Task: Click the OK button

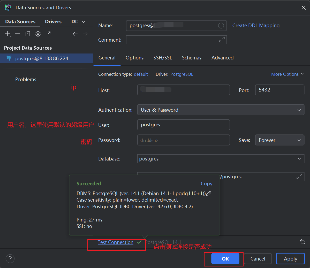Action: 225,259
